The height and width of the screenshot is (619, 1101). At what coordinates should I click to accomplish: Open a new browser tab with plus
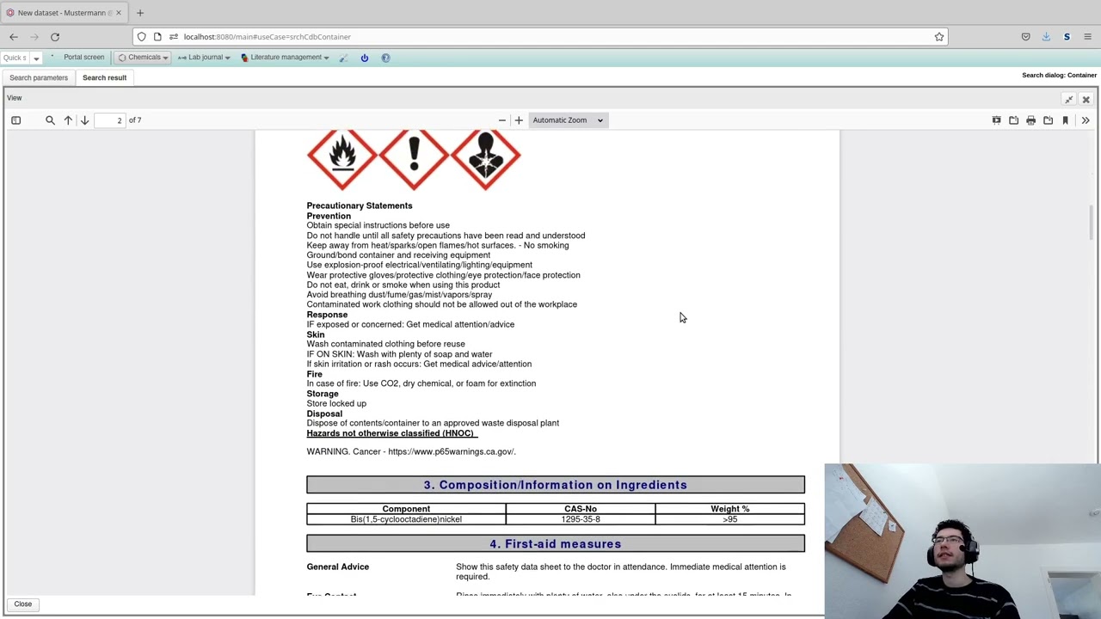139,13
